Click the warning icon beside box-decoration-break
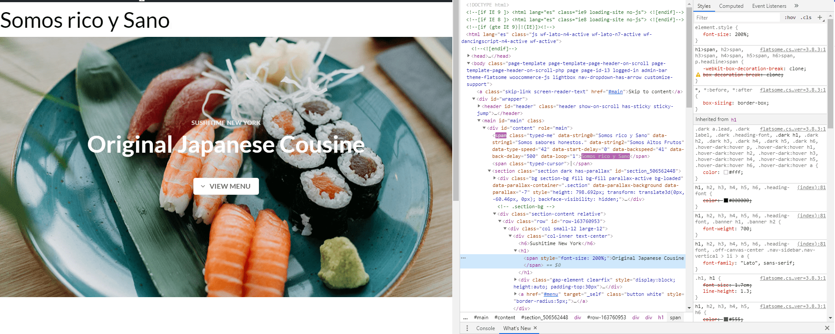Image resolution: width=835 pixels, height=334 pixels. tap(698, 75)
